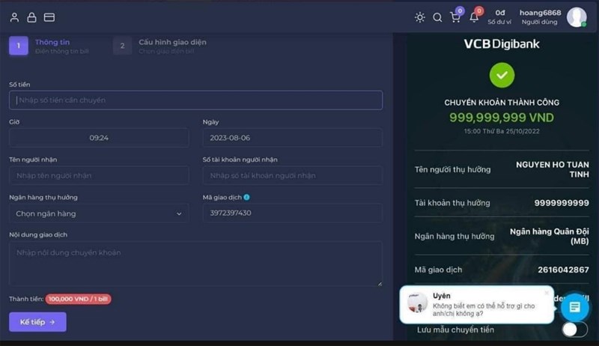
Task: Open the user profile icon in header
Action: click(14, 17)
